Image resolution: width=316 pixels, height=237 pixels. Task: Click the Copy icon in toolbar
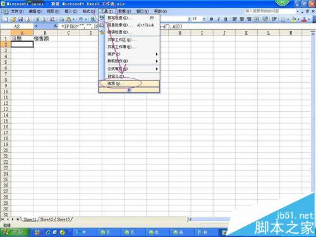pos(61,20)
